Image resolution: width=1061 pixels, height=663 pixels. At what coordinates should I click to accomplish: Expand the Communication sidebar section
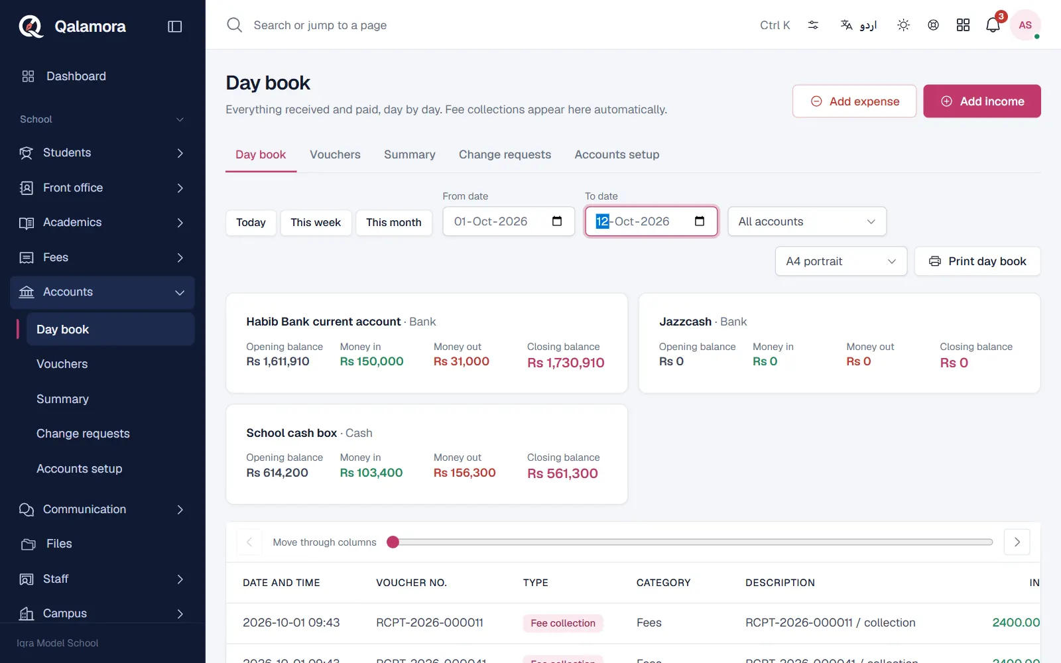[103, 509]
